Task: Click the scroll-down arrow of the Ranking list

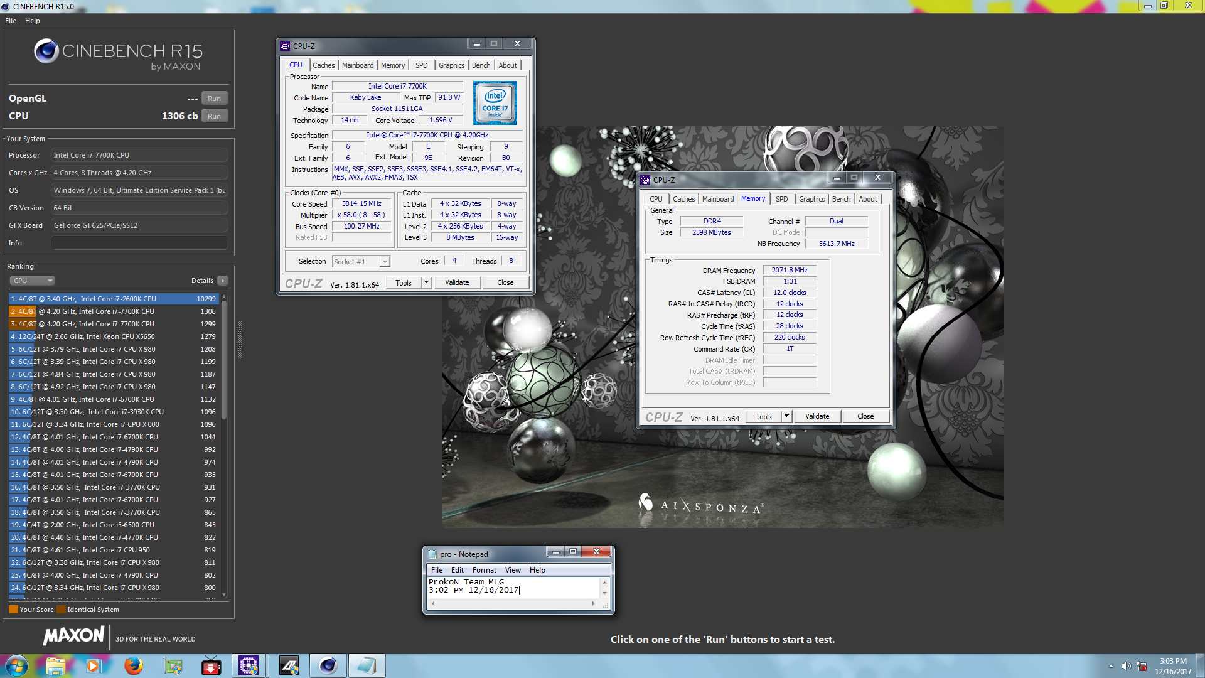Action: click(224, 595)
